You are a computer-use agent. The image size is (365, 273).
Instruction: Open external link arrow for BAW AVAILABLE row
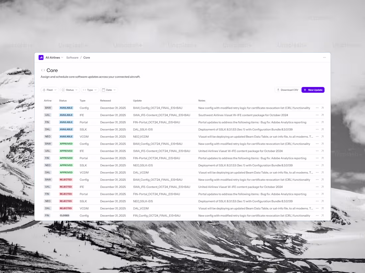point(323,108)
